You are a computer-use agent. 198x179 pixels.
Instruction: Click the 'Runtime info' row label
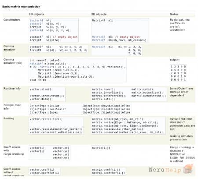click(12, 89)
